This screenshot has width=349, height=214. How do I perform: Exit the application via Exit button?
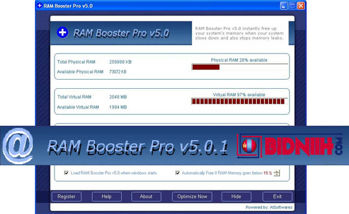click(278, 196)
